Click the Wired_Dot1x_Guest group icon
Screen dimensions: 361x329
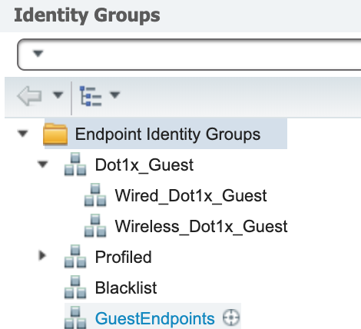(x=95, y=195)
